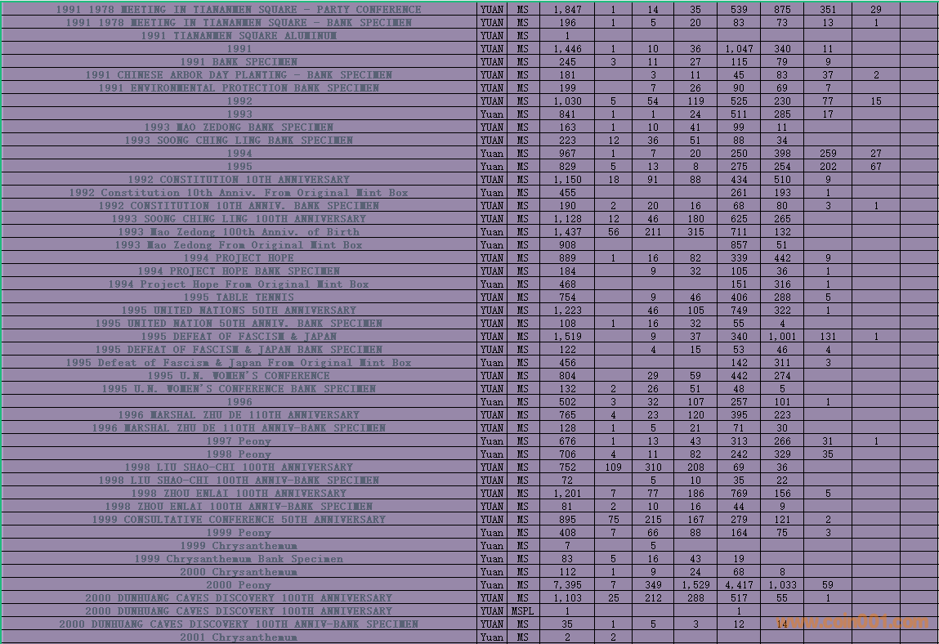
Task: Select the cell containing value 4,417
Action: click(739, 585)
